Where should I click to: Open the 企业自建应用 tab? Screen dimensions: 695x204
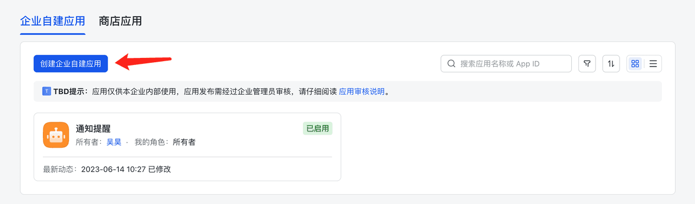pyautogui.click(x=53, y=21)
